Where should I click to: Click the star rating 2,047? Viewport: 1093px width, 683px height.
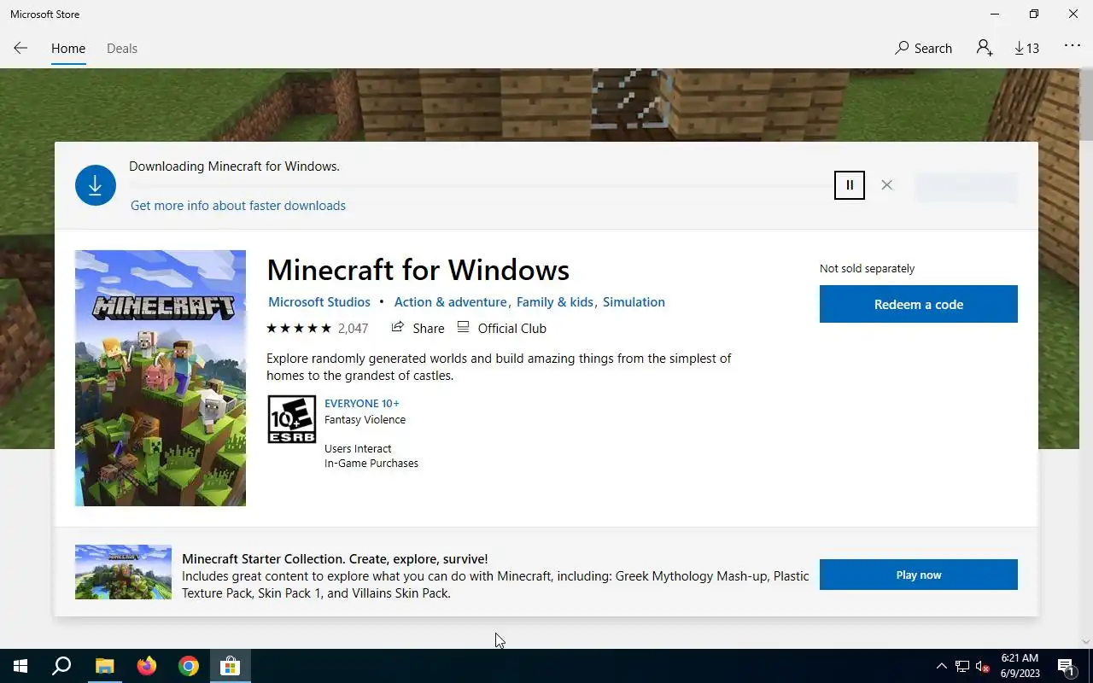click(318, 329)
